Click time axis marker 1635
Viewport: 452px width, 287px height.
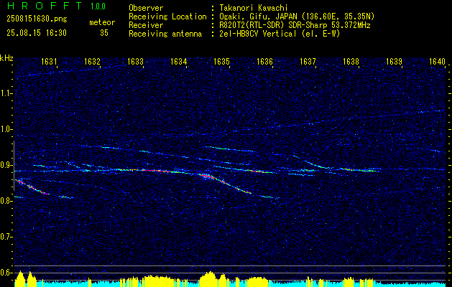point(221,61)
